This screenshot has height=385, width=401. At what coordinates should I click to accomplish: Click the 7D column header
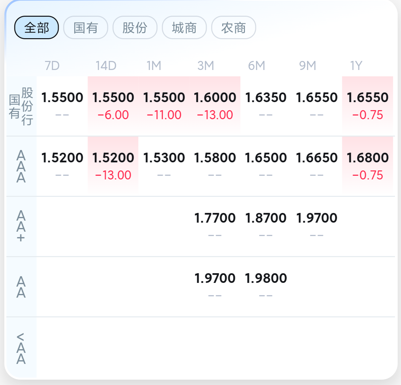[52, 66]
